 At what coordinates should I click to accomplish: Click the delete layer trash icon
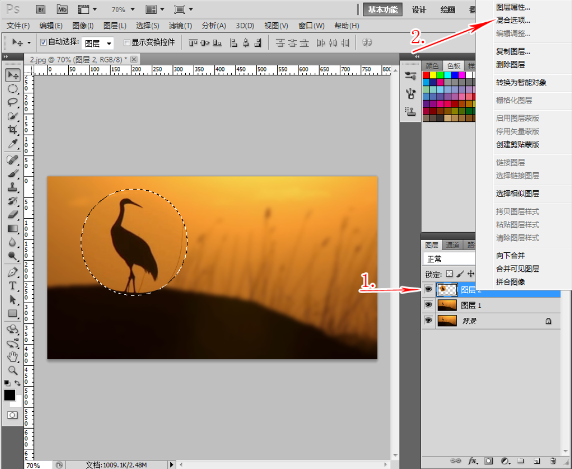(x=552, y=461)
